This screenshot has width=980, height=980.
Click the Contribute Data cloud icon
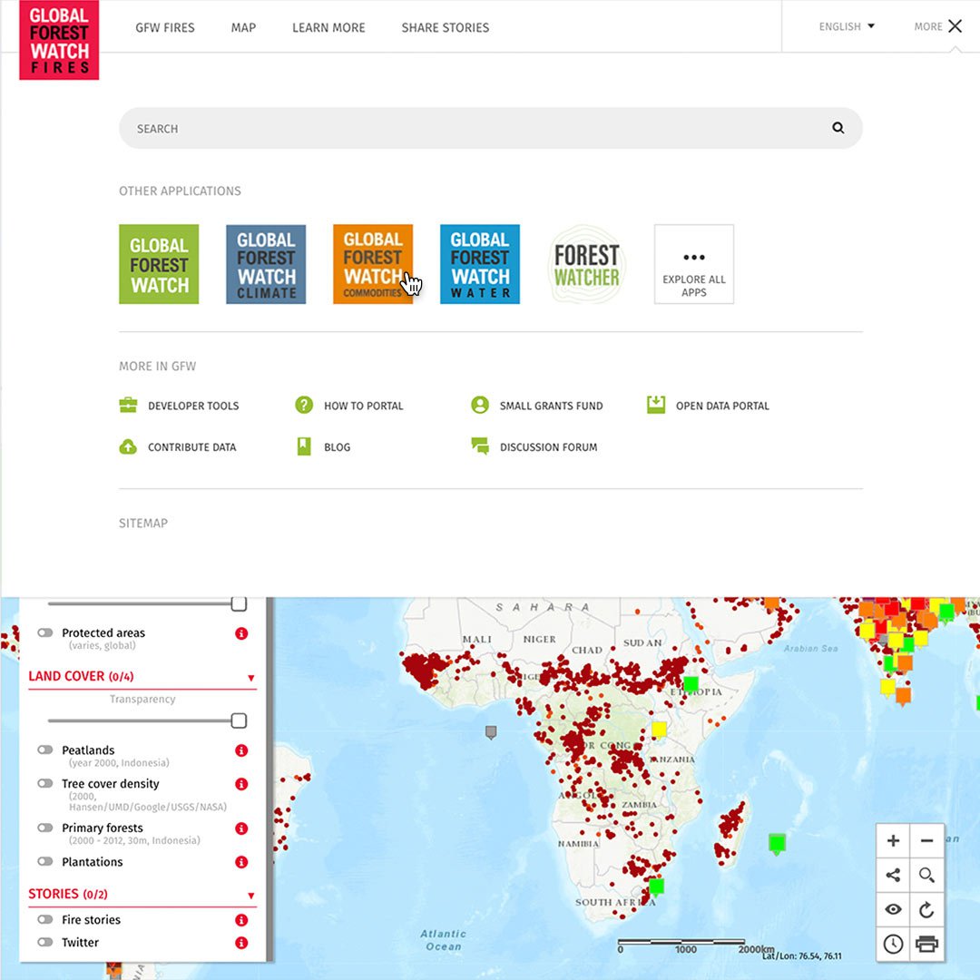(x=128, y=446)
